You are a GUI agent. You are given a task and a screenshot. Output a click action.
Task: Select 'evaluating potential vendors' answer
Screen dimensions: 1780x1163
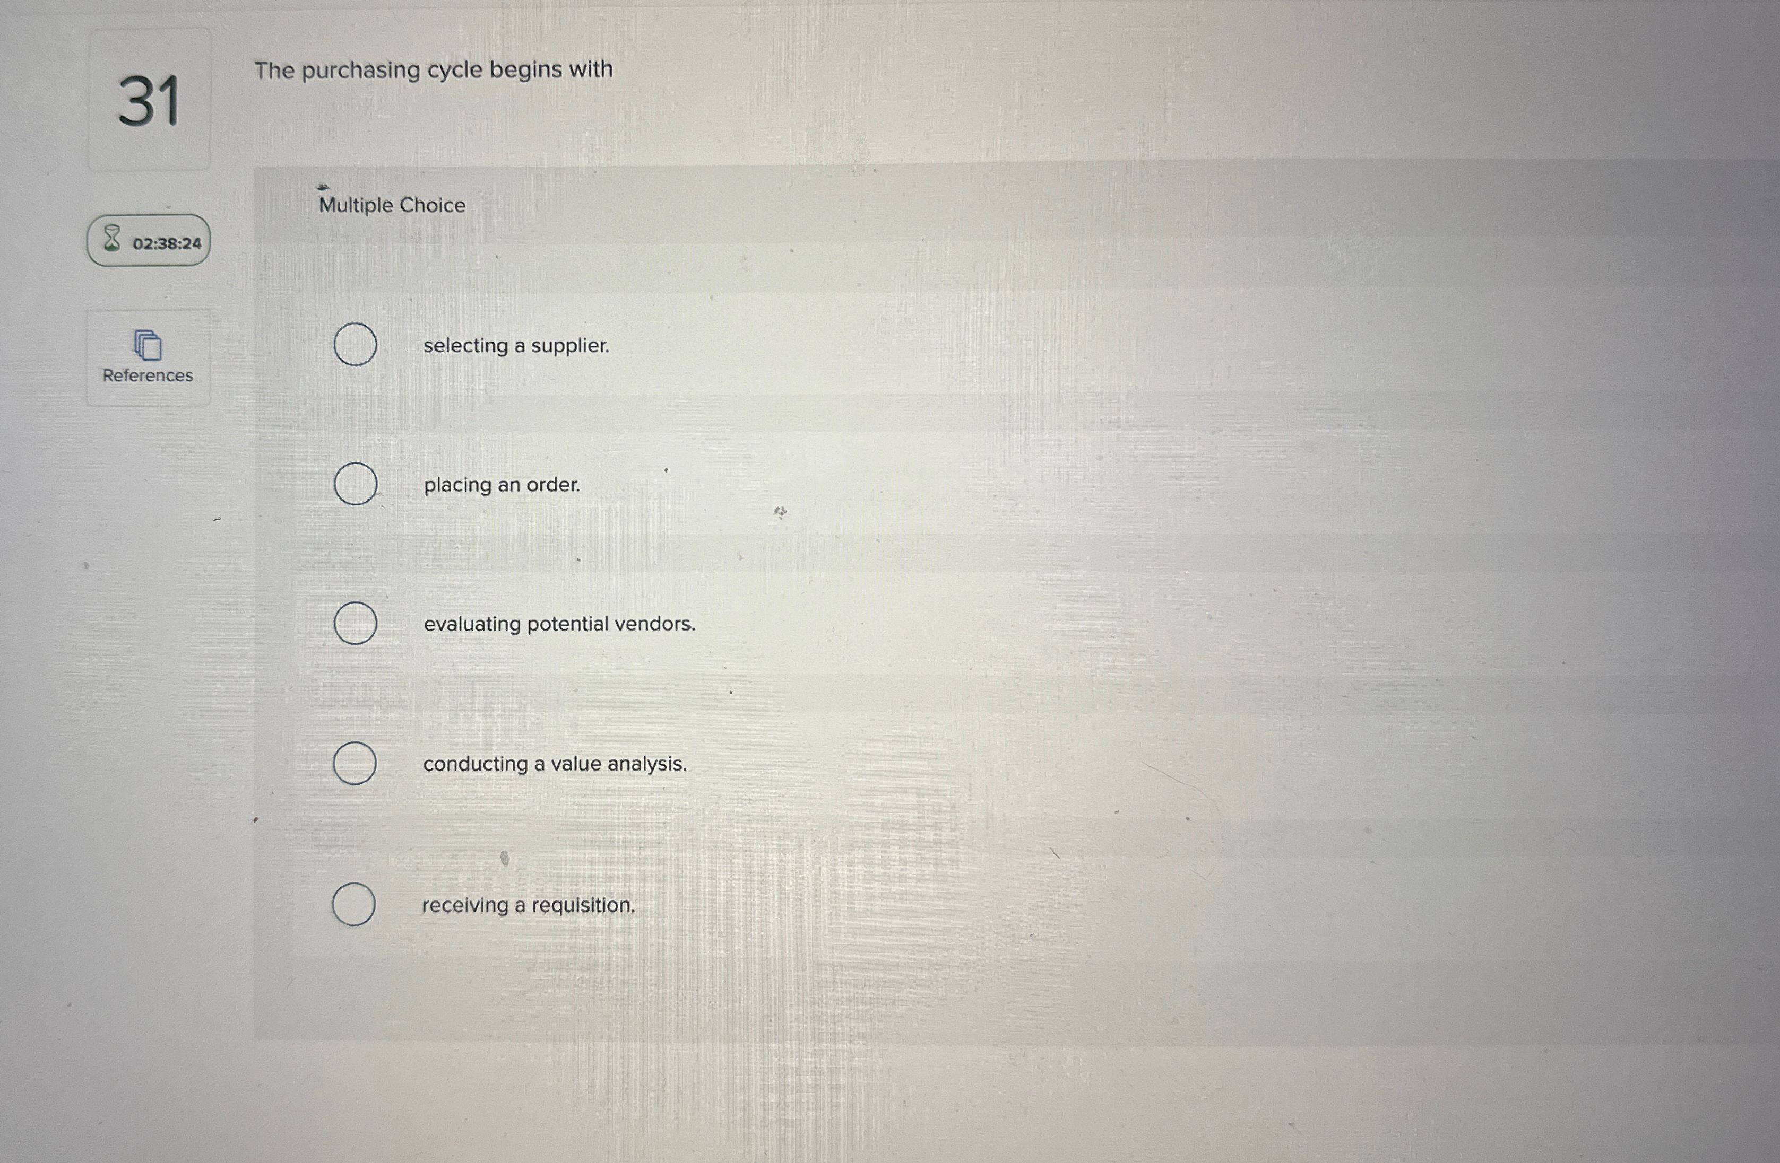(x=357, y=623)
